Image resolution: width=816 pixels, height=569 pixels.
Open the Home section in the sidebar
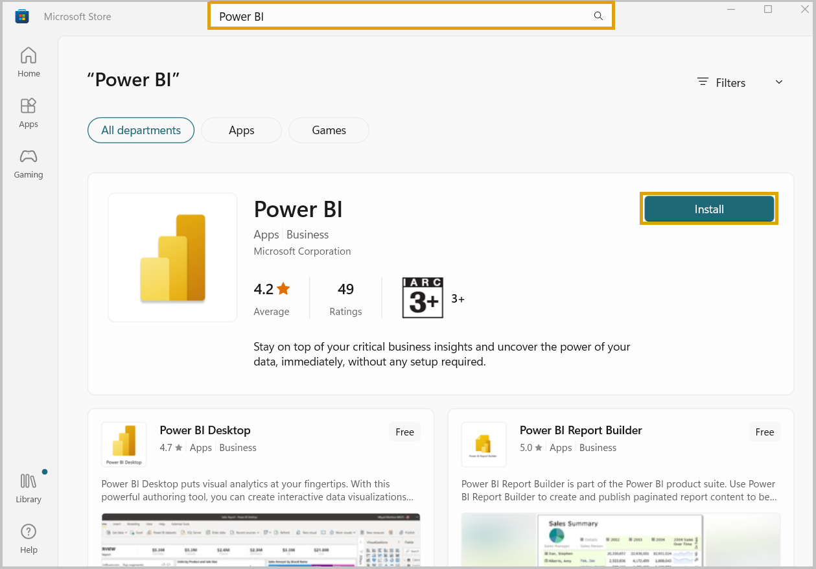(x=28, y=62)
